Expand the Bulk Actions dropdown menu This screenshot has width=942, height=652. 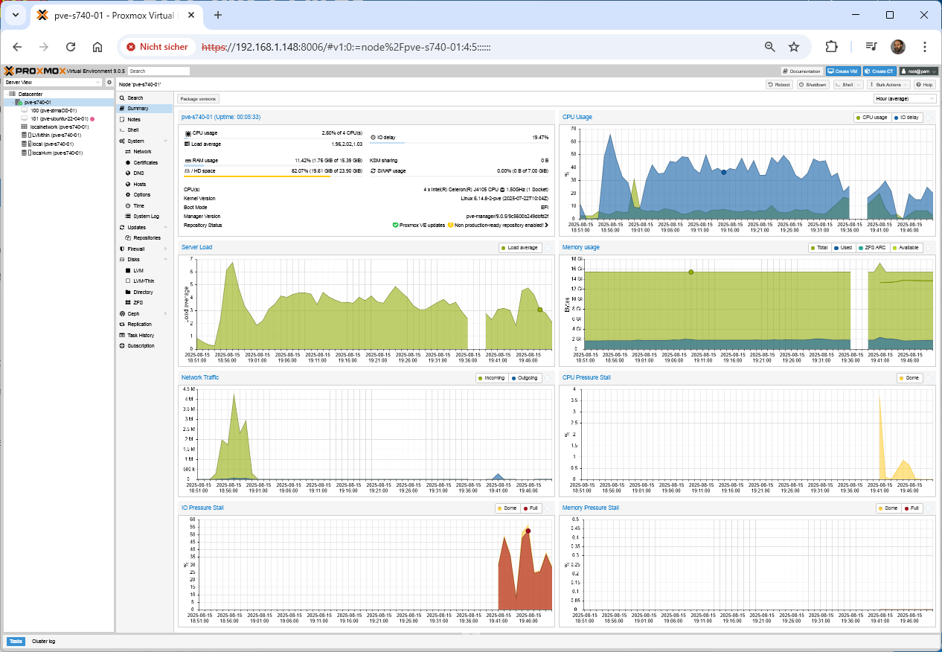(888, 85)
